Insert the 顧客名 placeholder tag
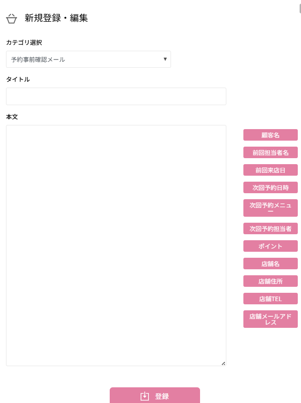The image size is (301, 403). (x=270, y=135)
